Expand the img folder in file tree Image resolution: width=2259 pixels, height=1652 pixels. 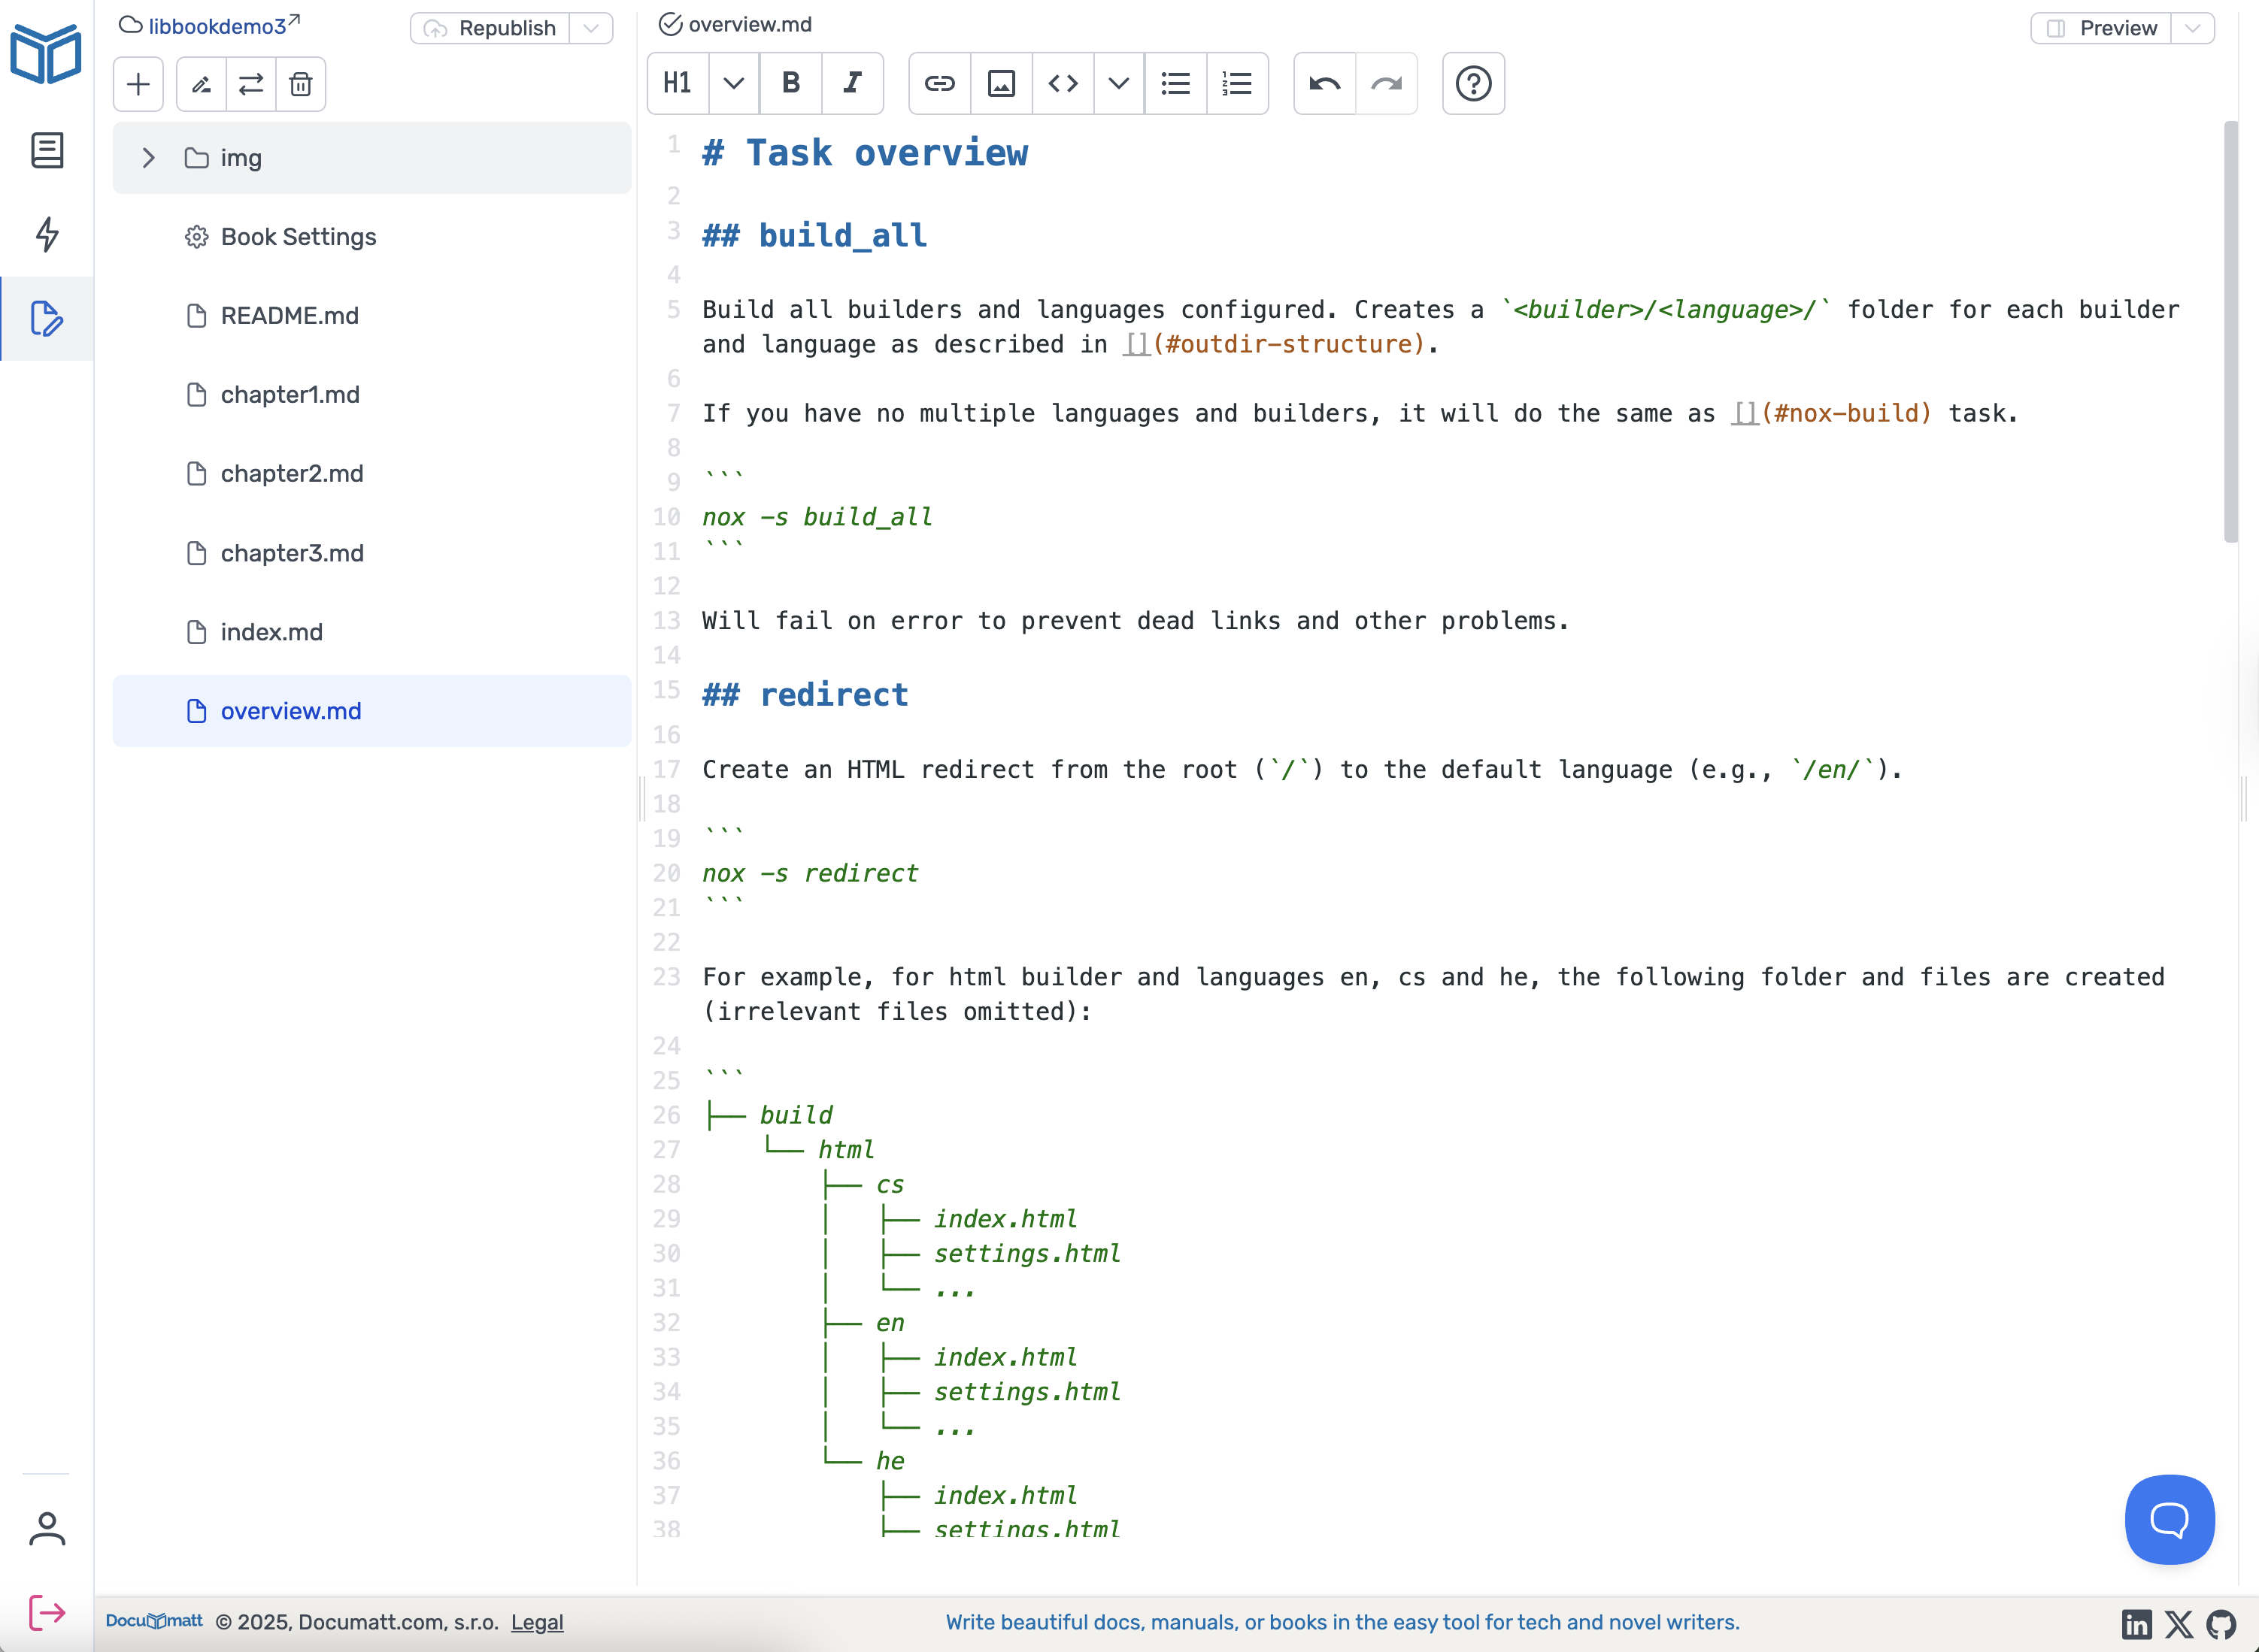148,157
